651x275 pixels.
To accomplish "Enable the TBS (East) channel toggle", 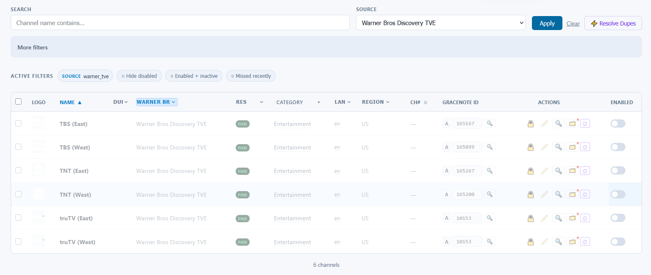I will 618,124.
